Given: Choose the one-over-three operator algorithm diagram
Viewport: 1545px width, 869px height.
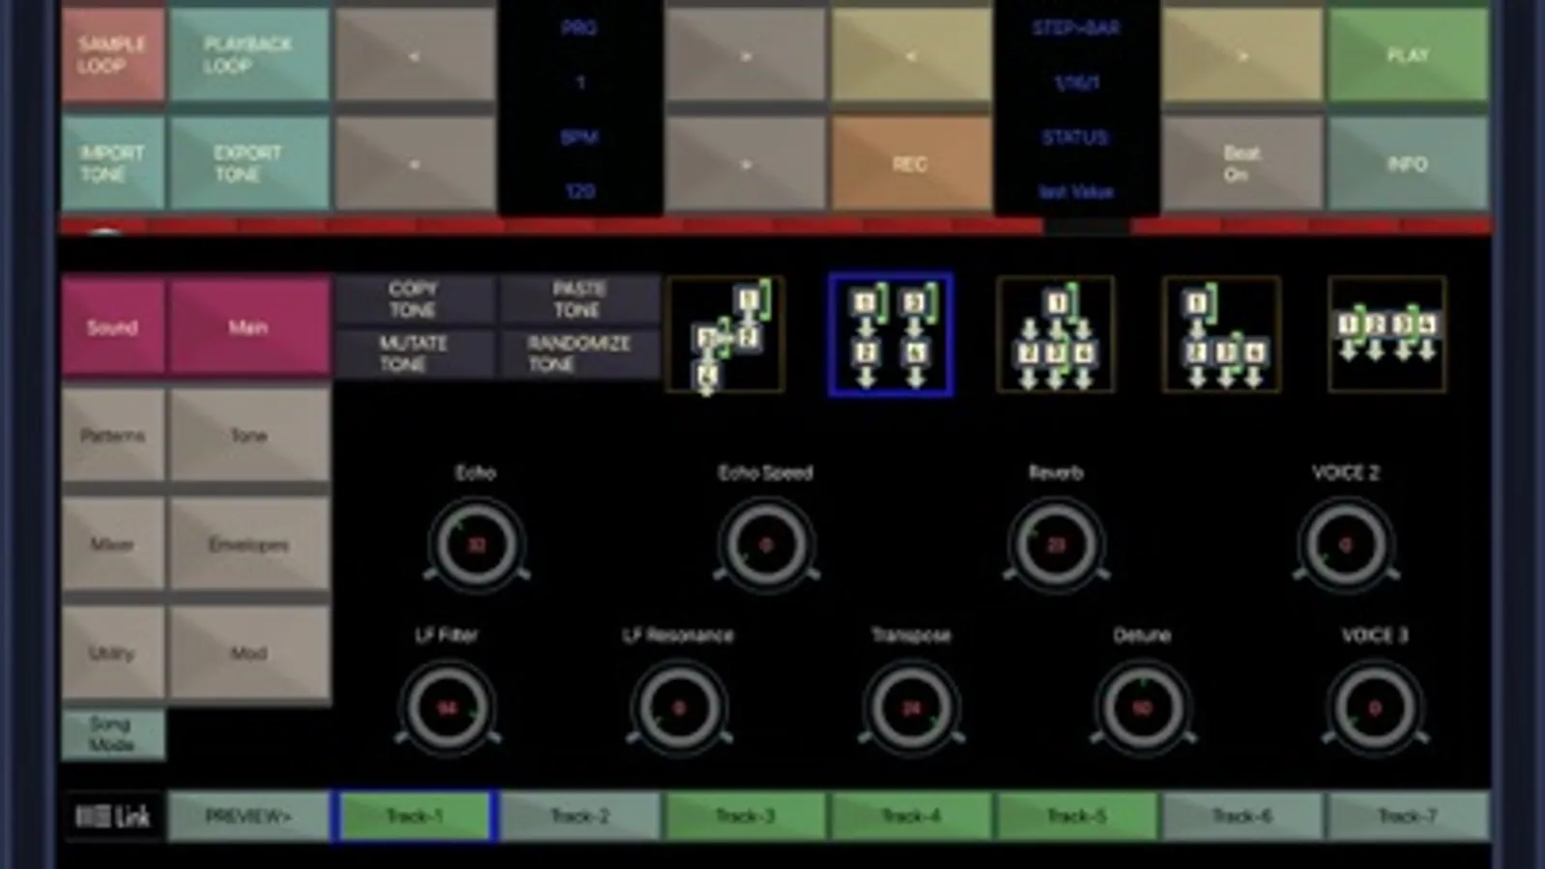Looking at the screenshot, I should pos(1056,334).
